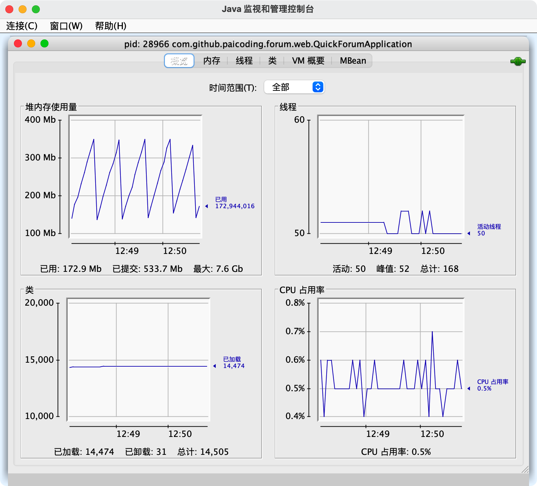Open the 线程 tab in the tab bar
This screenshot has height=486, width=537.
[x=244, y=61]
